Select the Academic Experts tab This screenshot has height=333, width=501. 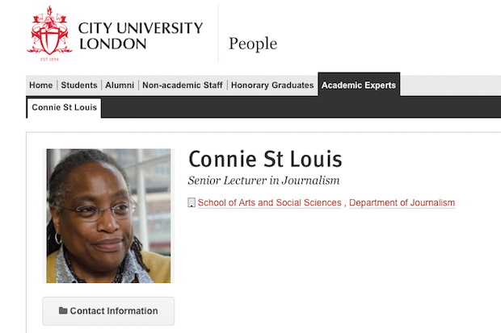coord(358,85)
